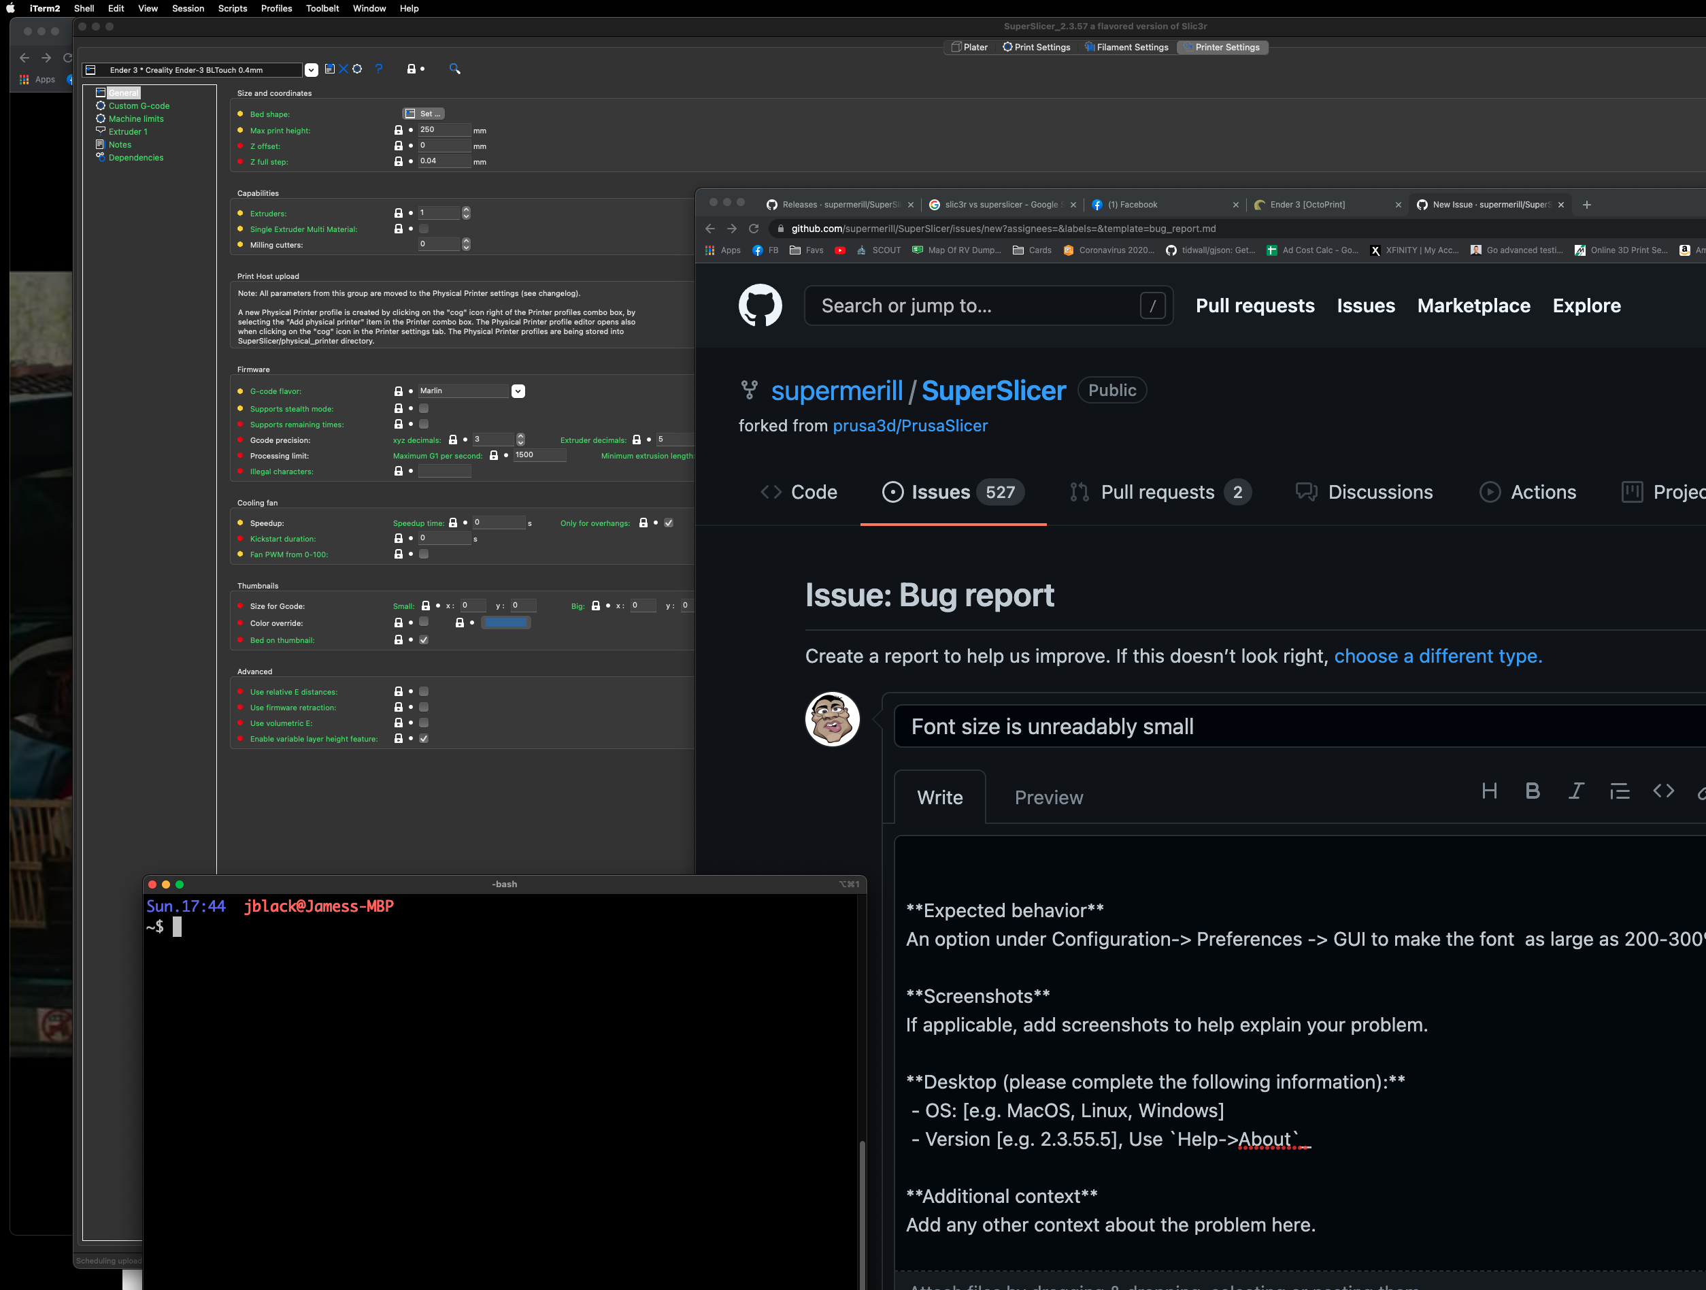1706x1290 pixels.
Task: Open the G-code flavor Marlin dropdown
Action: 518,391
